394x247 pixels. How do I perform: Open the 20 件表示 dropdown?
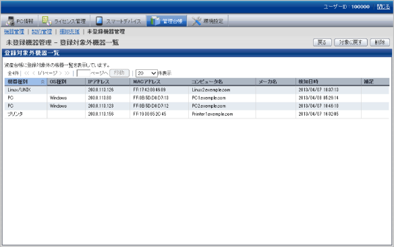pyautogui.click(x=146, y=73)
